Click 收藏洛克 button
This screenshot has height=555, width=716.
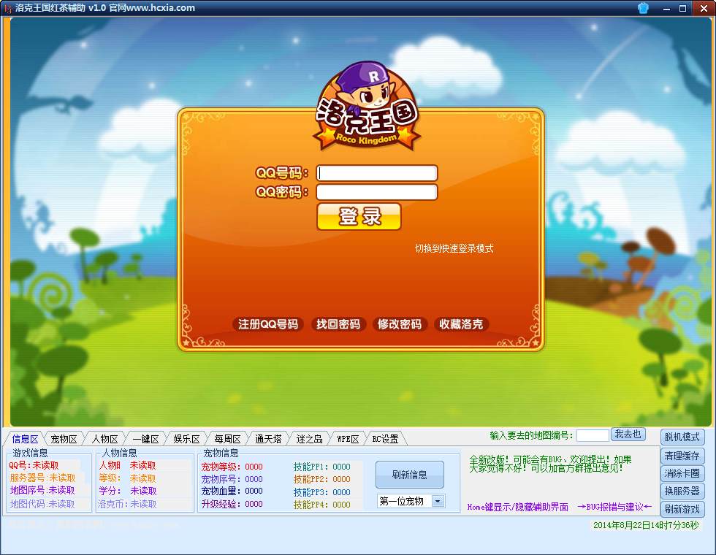tap(461, 324)
